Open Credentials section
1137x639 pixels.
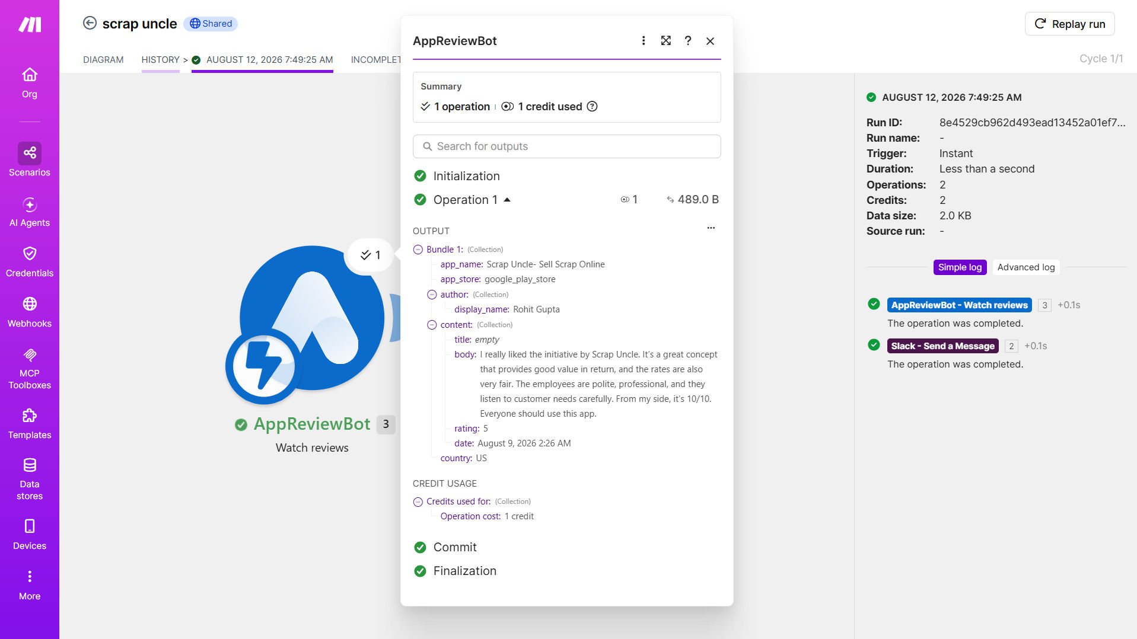pyautogui.click(x=30, y=262)
